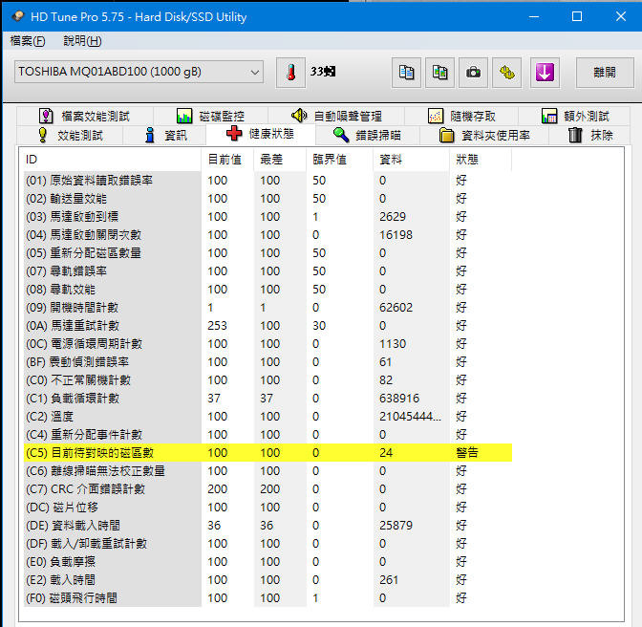Click the 臨界值 column header

pyautogui.click(x=340, y=160)
